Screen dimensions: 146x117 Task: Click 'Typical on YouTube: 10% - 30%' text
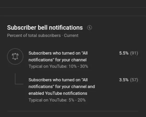[58, 66]
